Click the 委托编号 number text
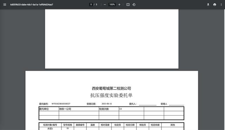The image size is (225, 130). pyautogui.click(x=61, y=104)
